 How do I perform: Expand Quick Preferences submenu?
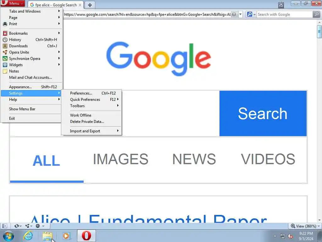point(92,100)
